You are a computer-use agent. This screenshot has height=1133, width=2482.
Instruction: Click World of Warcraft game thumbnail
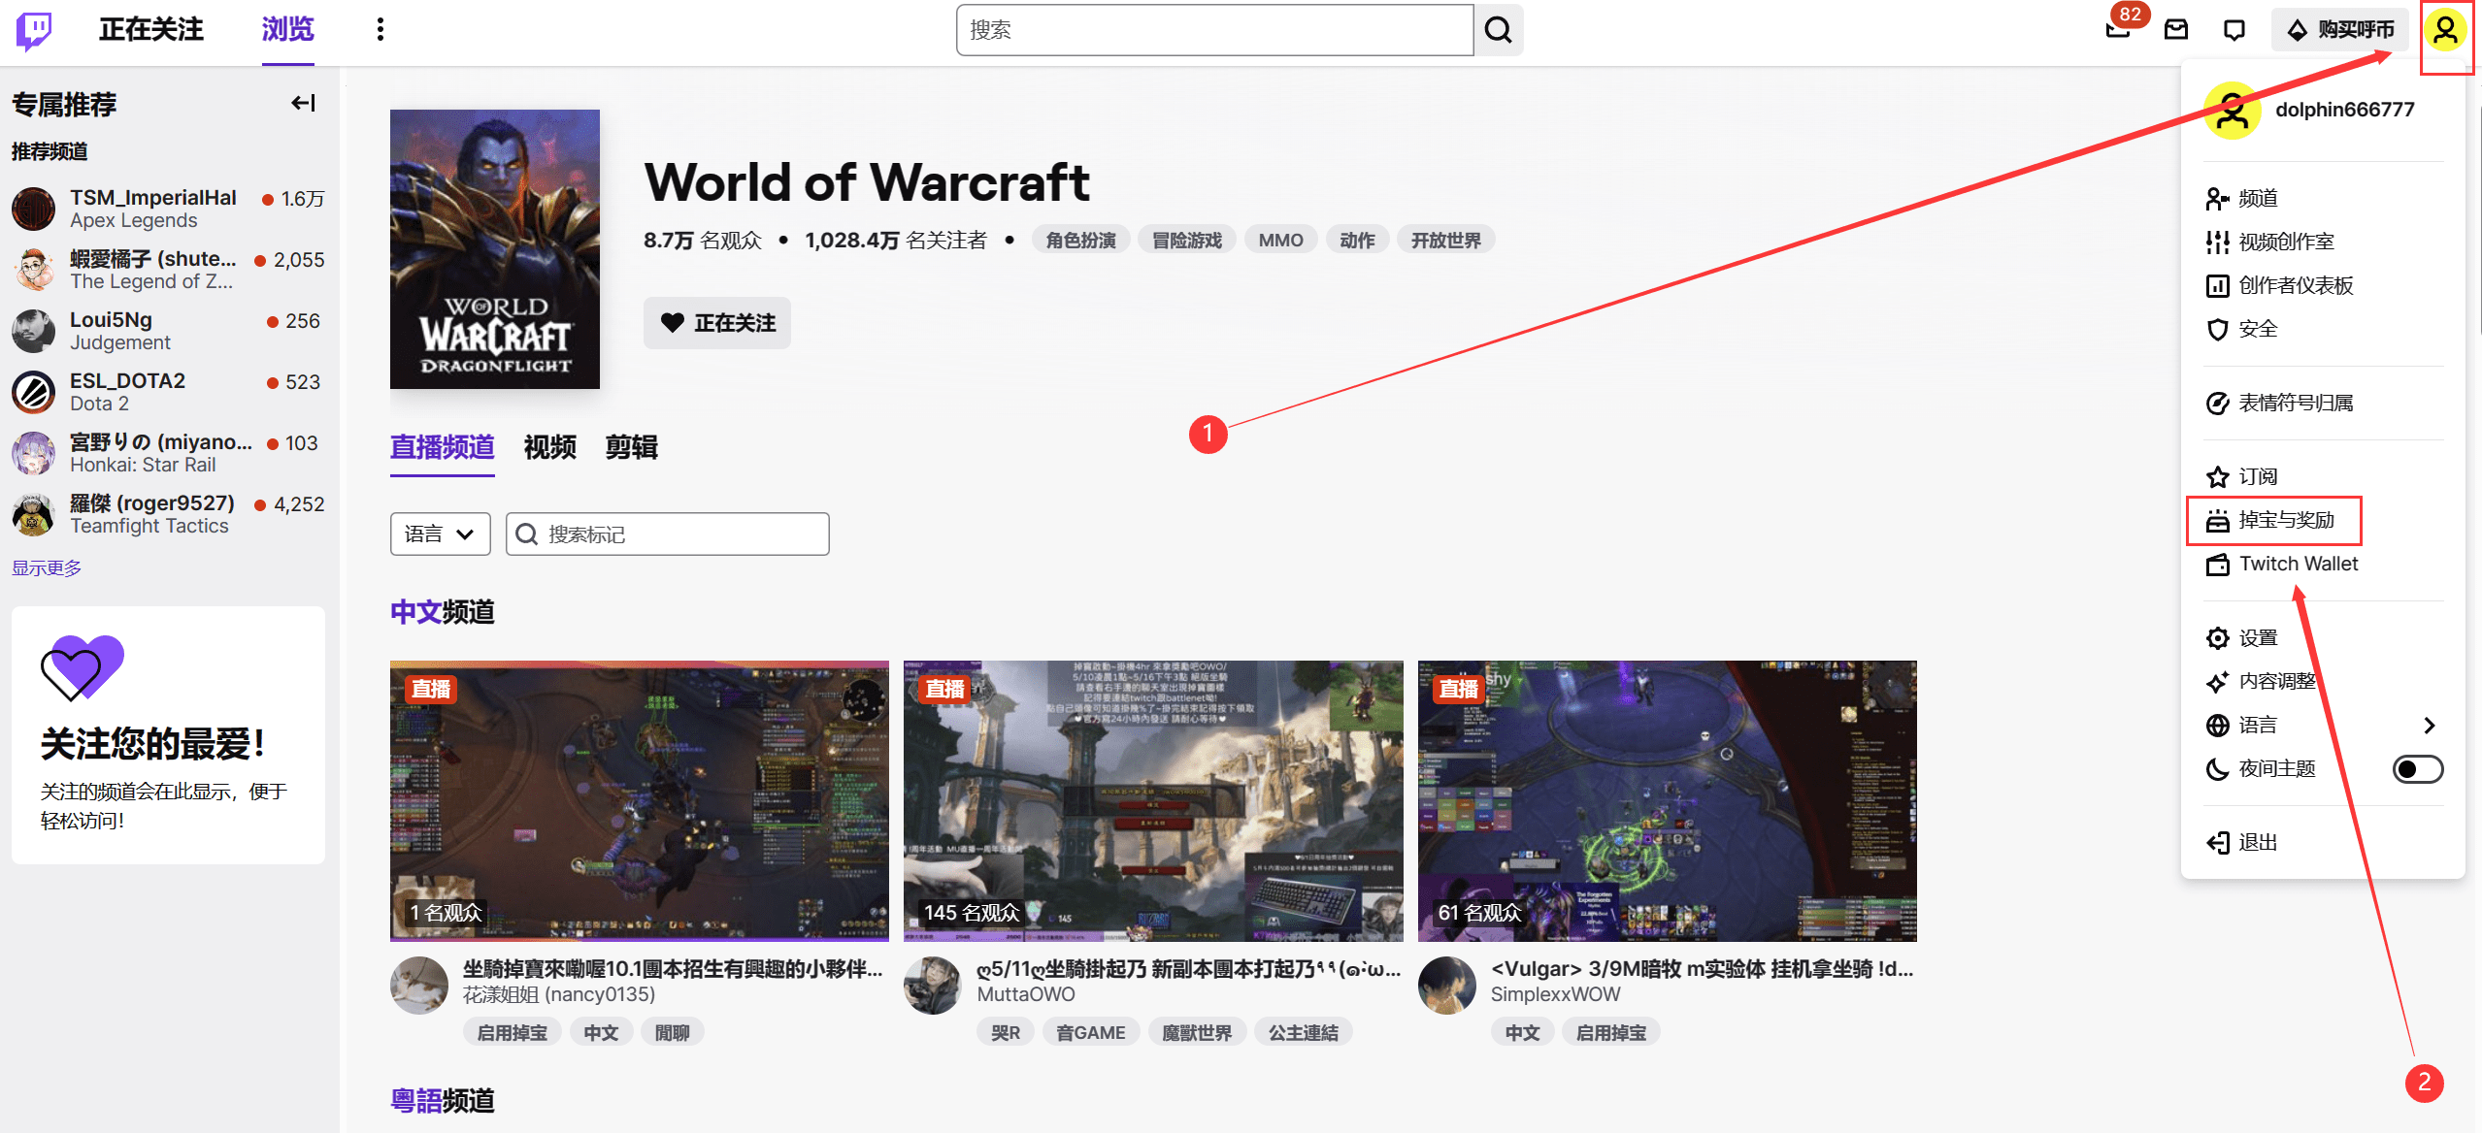point(497,248)
